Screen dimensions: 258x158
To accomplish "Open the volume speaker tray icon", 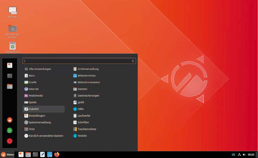I will [244, 155].
